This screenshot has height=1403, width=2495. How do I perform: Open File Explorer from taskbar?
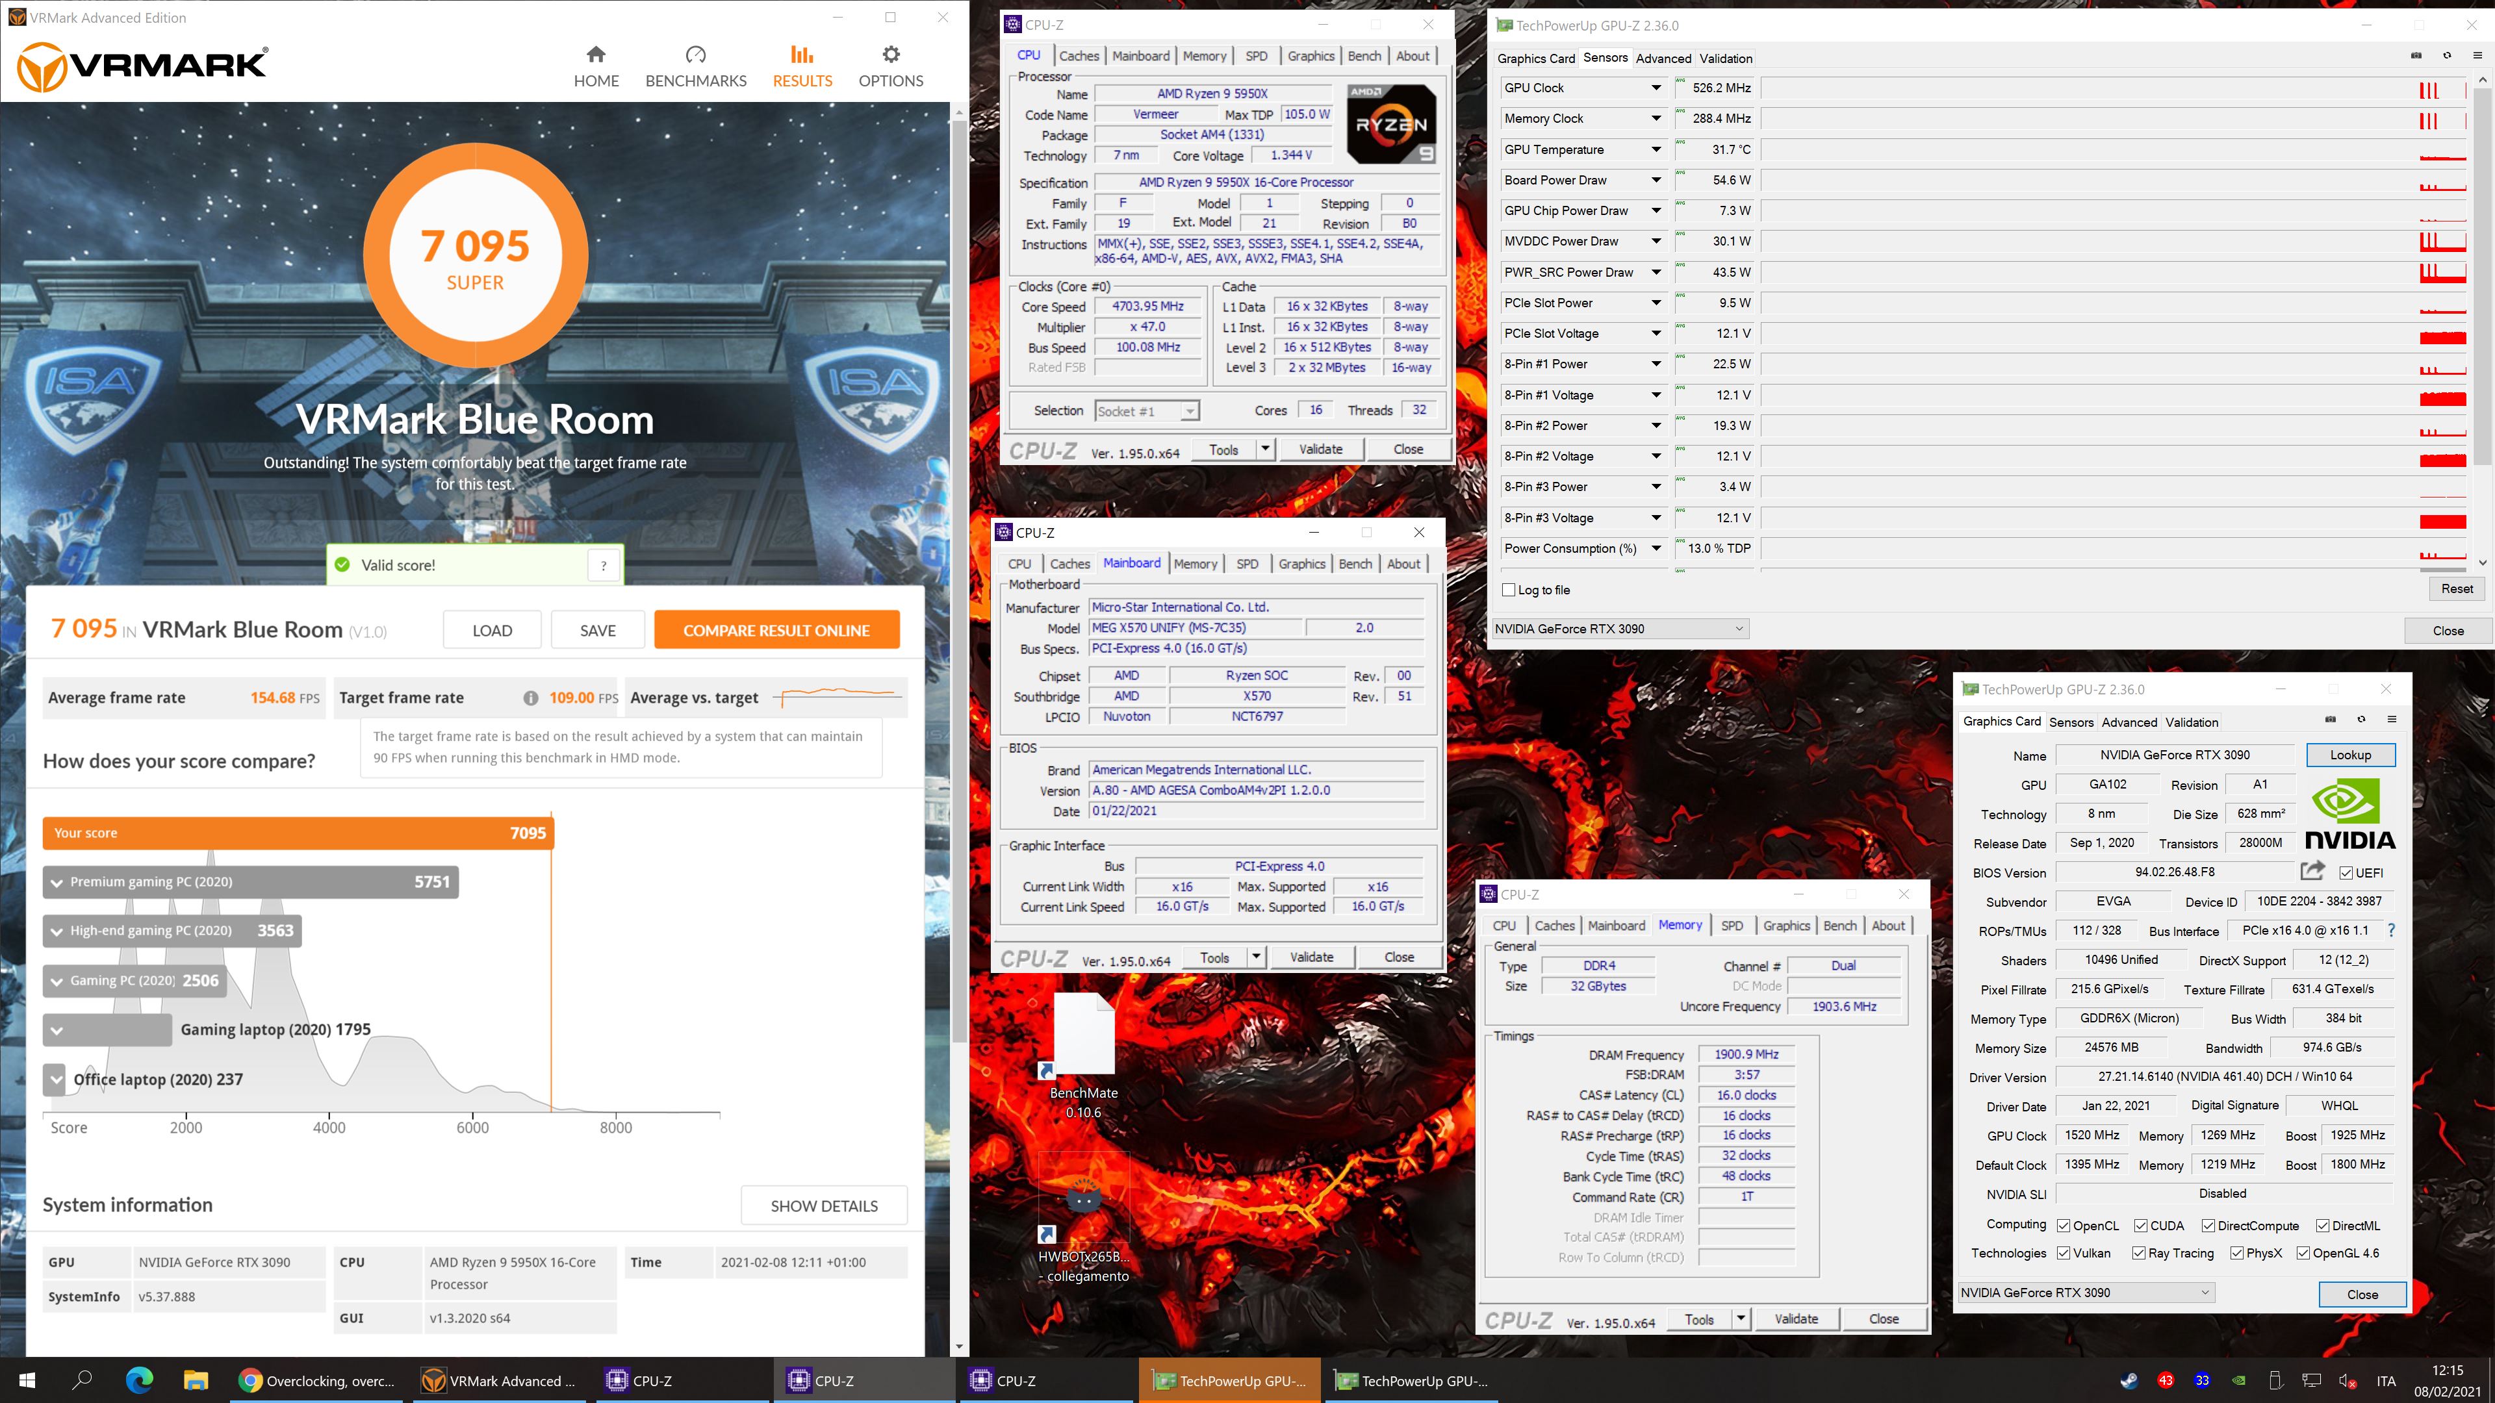point(197,1381)
